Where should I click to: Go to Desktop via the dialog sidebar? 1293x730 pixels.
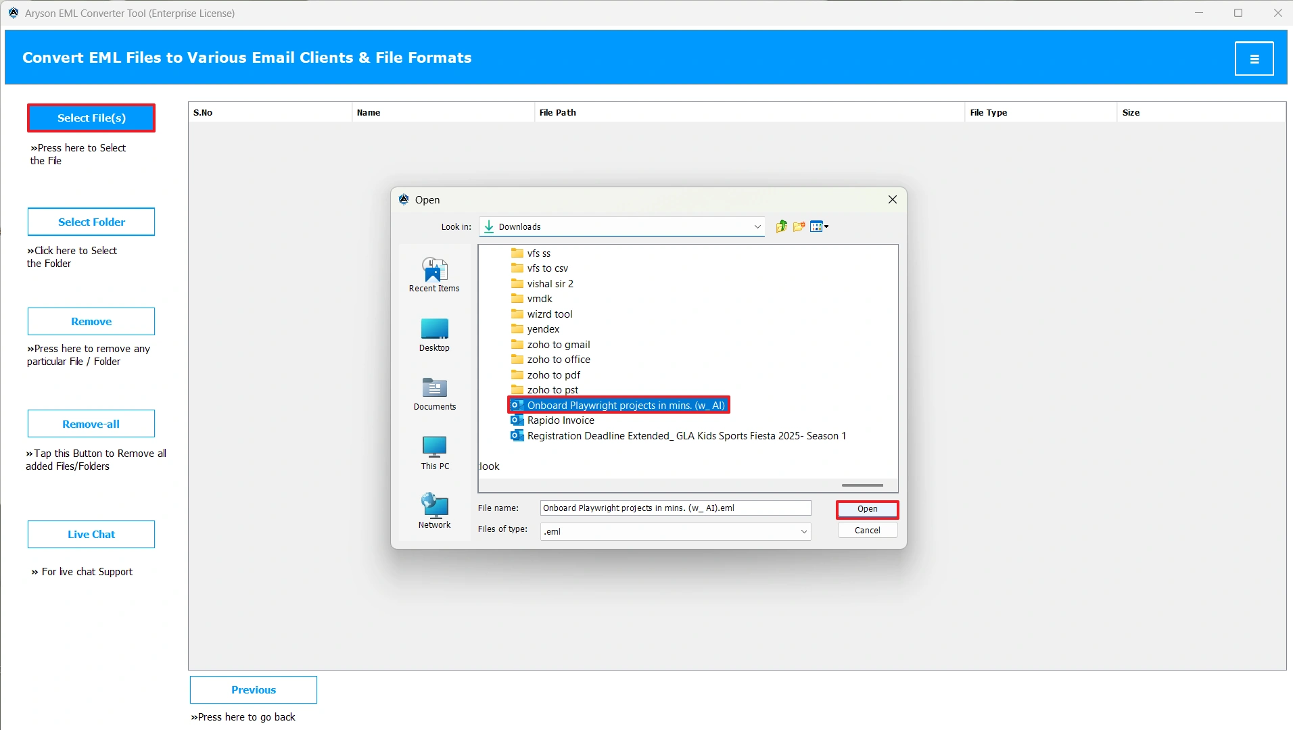pos(433,335)
